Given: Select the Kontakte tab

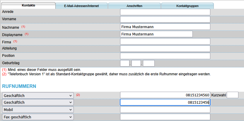Looking at the screenshot, I should [x=28, y=6].
